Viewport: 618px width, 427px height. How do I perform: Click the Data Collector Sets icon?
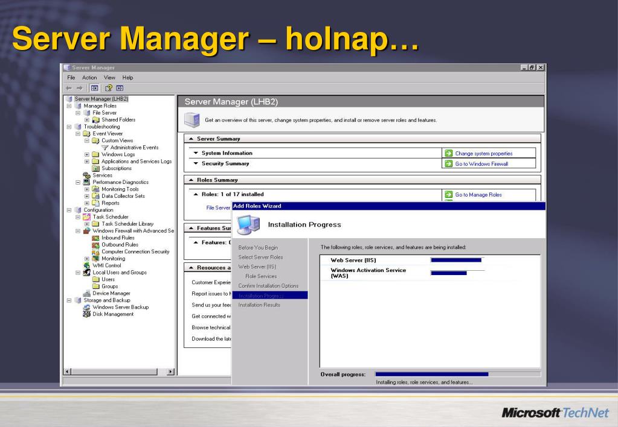pyautogui.click(x=96, y=196)
